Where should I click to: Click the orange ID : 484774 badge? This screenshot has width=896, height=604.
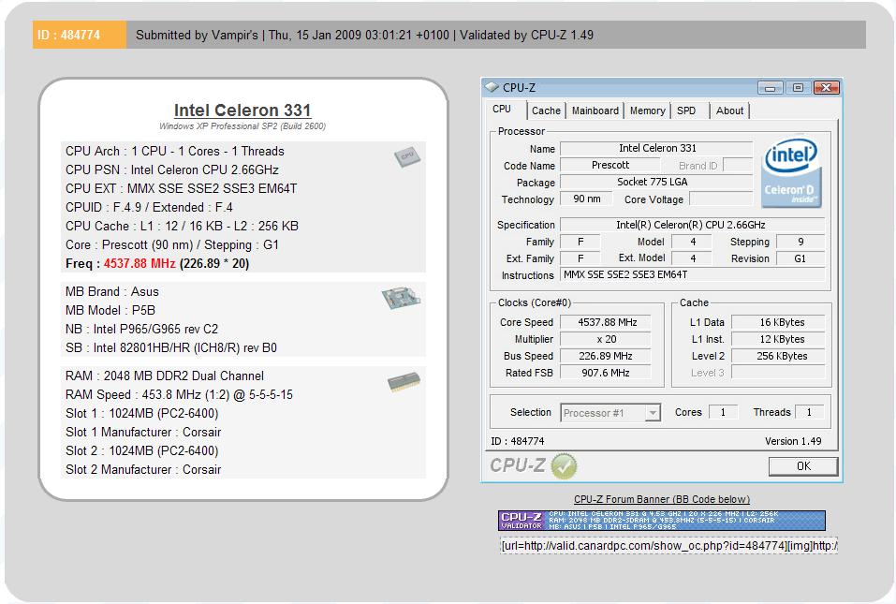80,35
